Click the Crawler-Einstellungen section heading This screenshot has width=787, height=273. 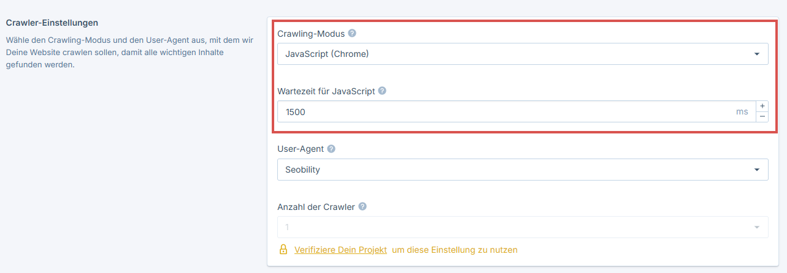click(52, 23)
